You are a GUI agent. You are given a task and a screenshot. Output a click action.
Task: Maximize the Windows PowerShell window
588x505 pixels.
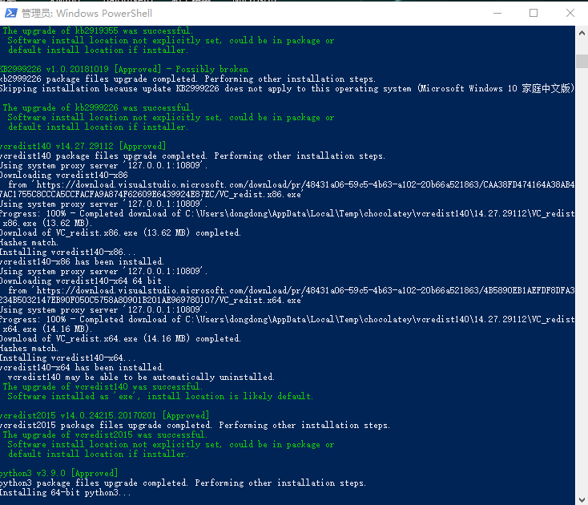pos(534,13)
